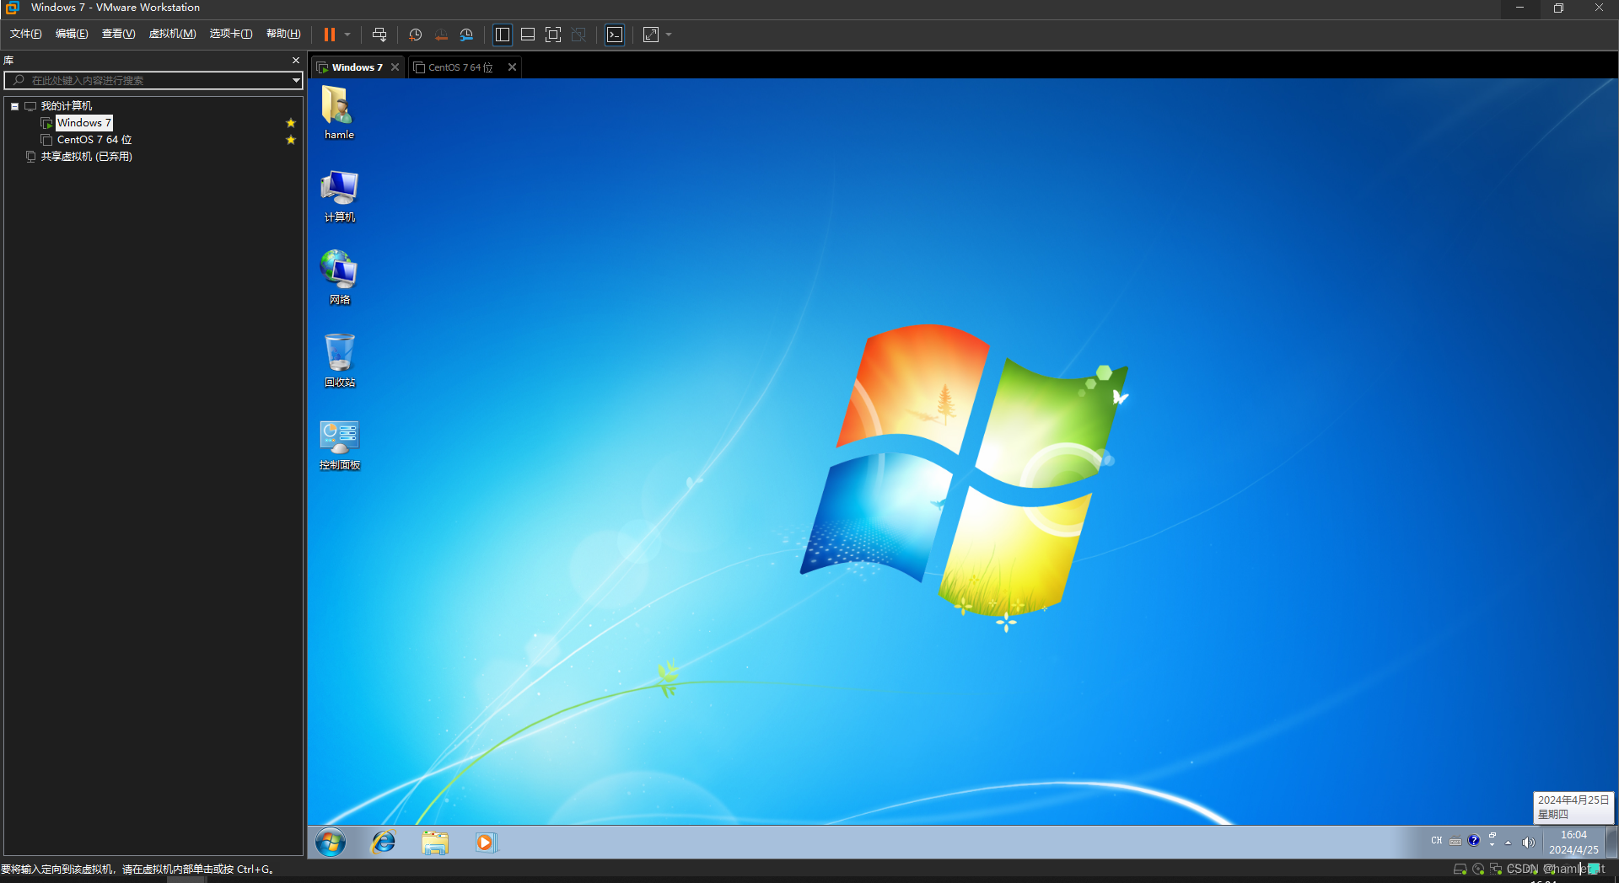
Task: Click the CD/DVD device status icon
Action: click(1478, 870)
